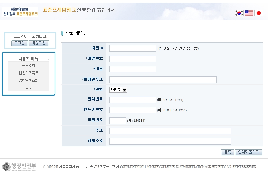Switch language to Korean flag icon
The image size is (268, 172).
[239, 13]
